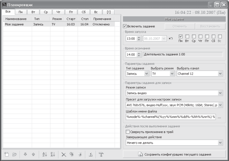Open the Завершающее действие dropdown
Image resolution: width=229 pixels, height=161 pixels.
(x=174, y=142)
